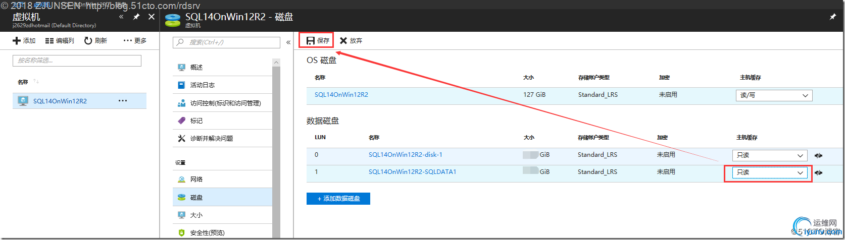Click the + 添加数据磁盘 button
The image size is (845, 240).
point(338,199)
